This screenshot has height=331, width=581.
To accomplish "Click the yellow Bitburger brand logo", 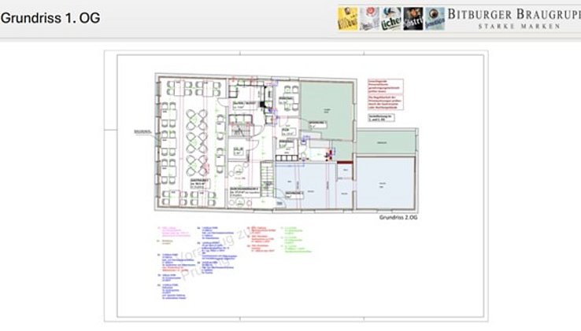I will pos(349,18).
